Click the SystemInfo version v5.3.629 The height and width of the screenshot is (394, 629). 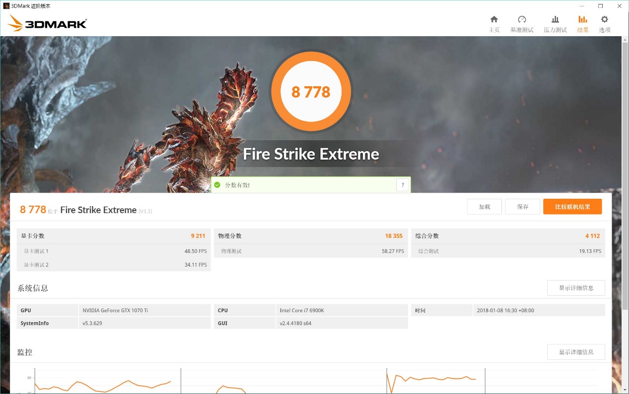click(x=92, y=323)
